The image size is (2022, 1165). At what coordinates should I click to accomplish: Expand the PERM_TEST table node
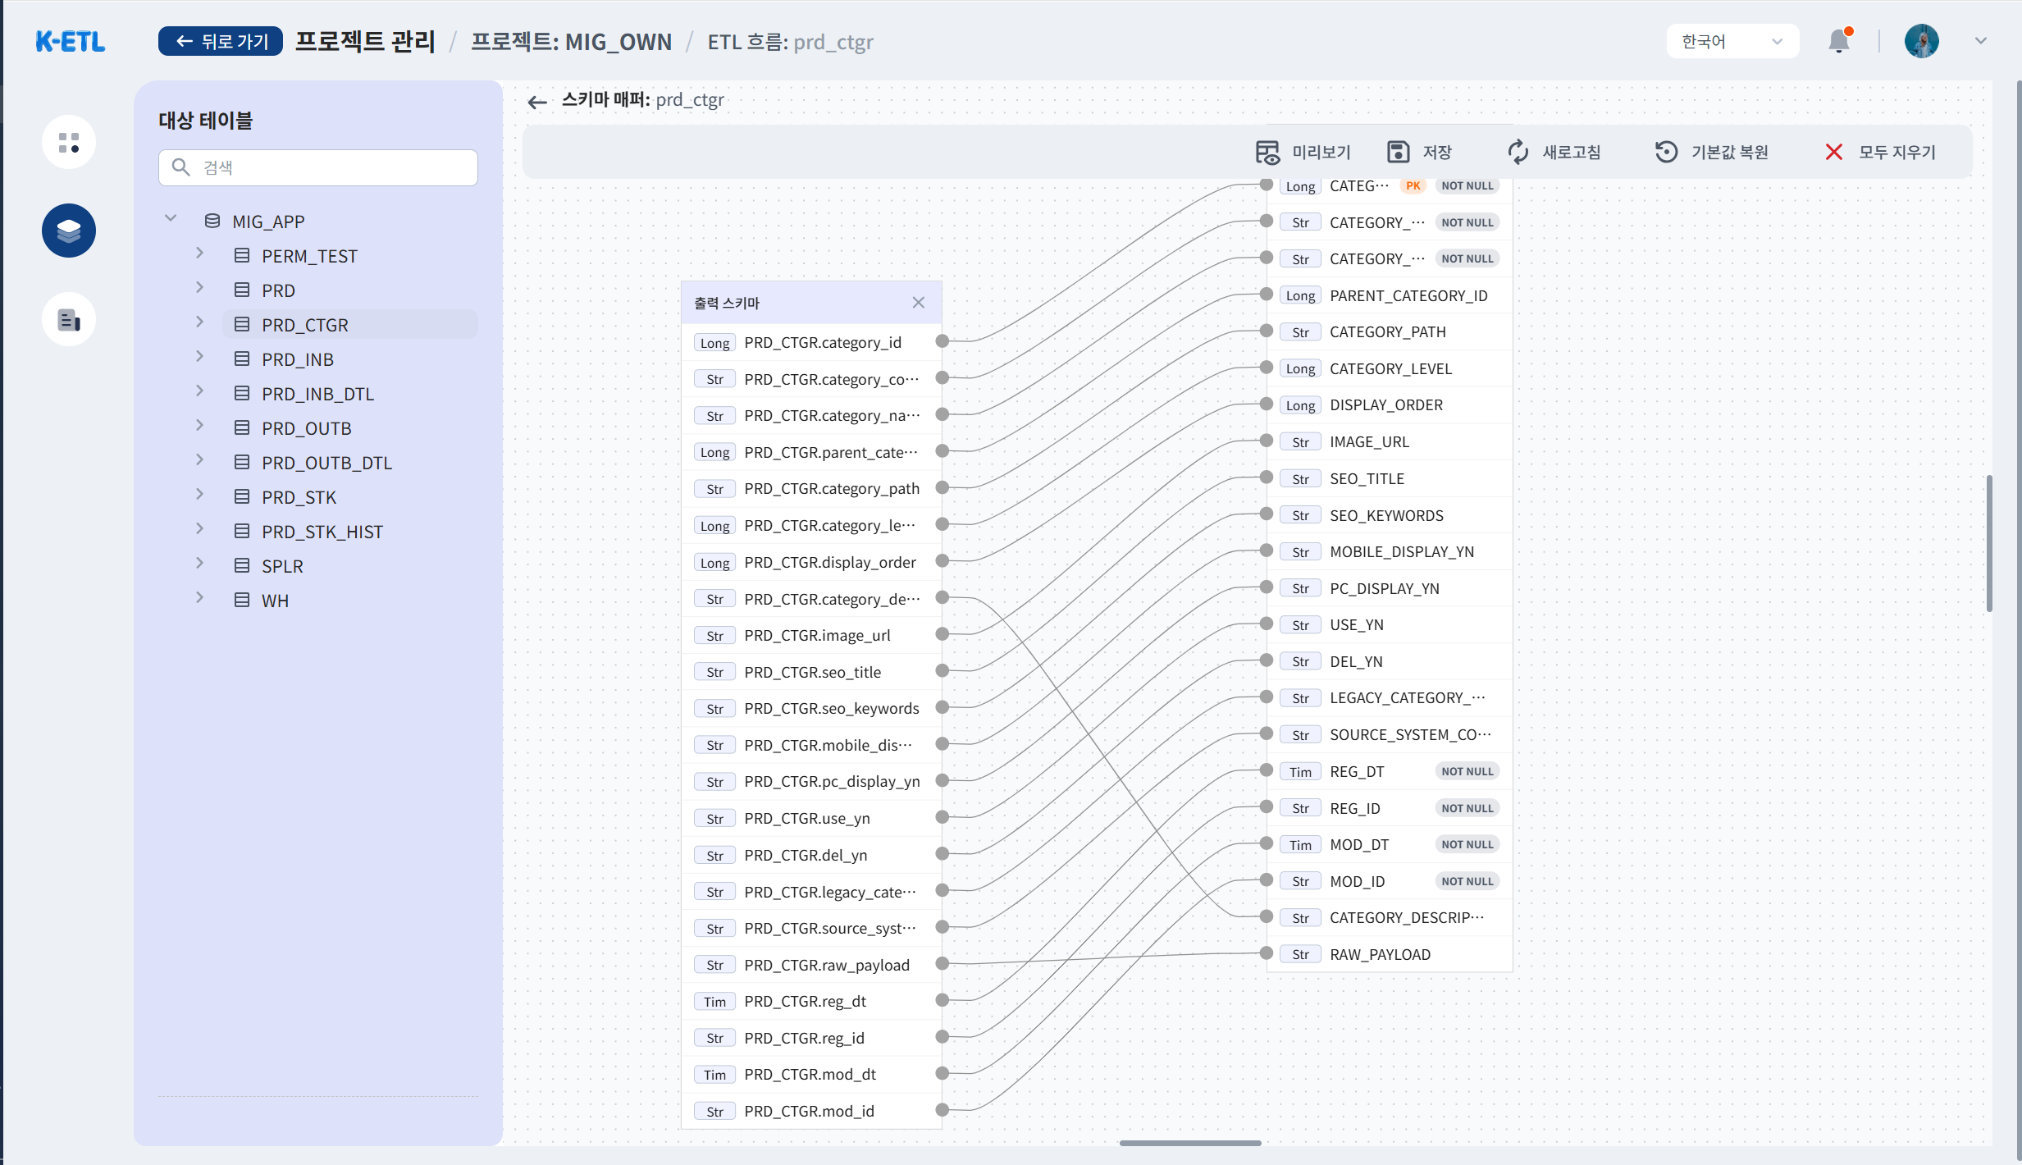pyautogui.click(x=199, y=254)
